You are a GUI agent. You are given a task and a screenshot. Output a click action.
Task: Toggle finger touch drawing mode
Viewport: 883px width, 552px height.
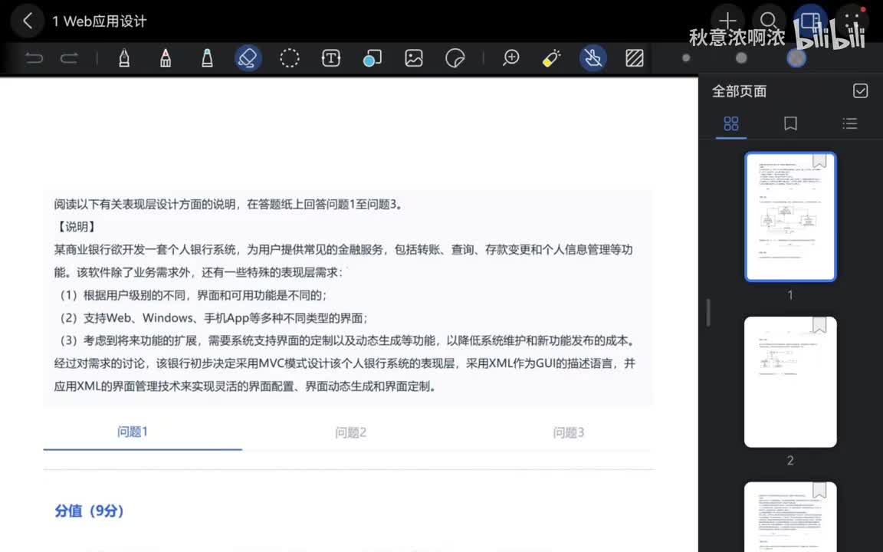click(593, 58)
